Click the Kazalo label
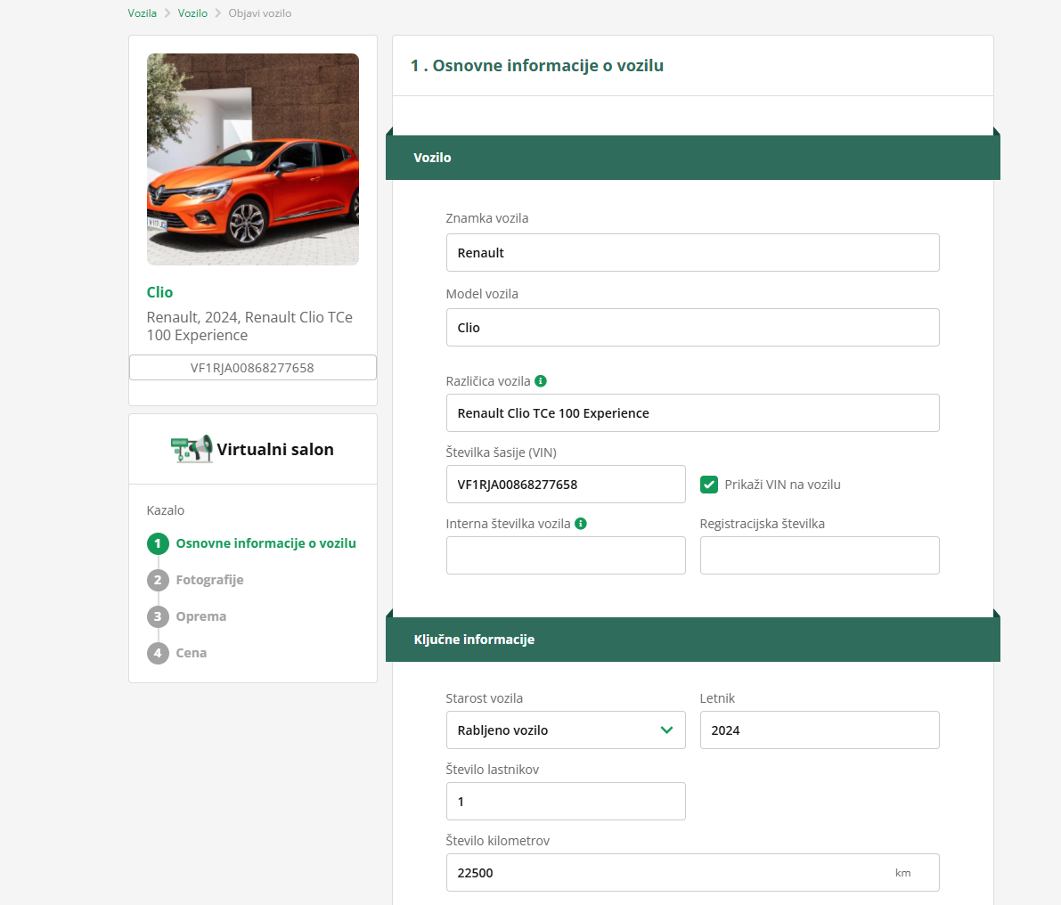 [x=166, y=510]
